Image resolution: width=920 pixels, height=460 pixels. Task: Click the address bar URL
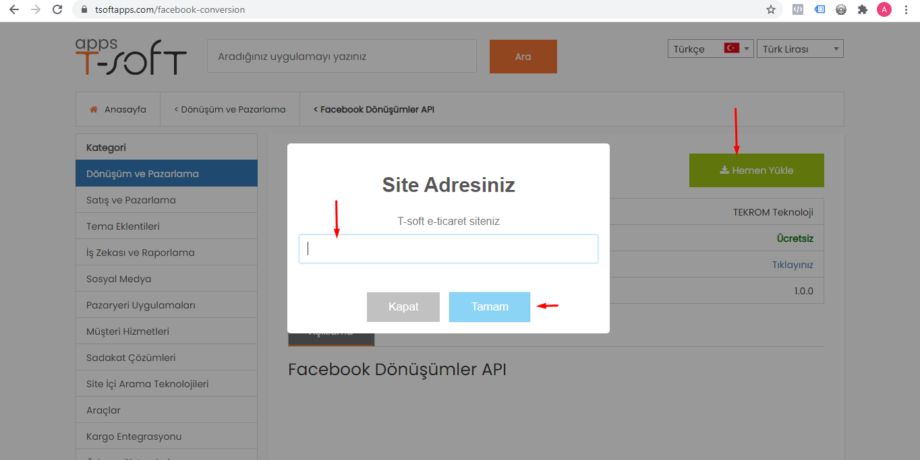169,10
